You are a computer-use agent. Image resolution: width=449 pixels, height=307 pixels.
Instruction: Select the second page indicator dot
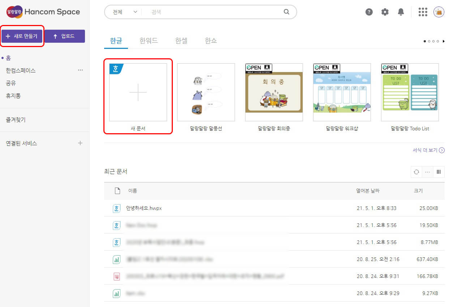click(x=429, y=41)
